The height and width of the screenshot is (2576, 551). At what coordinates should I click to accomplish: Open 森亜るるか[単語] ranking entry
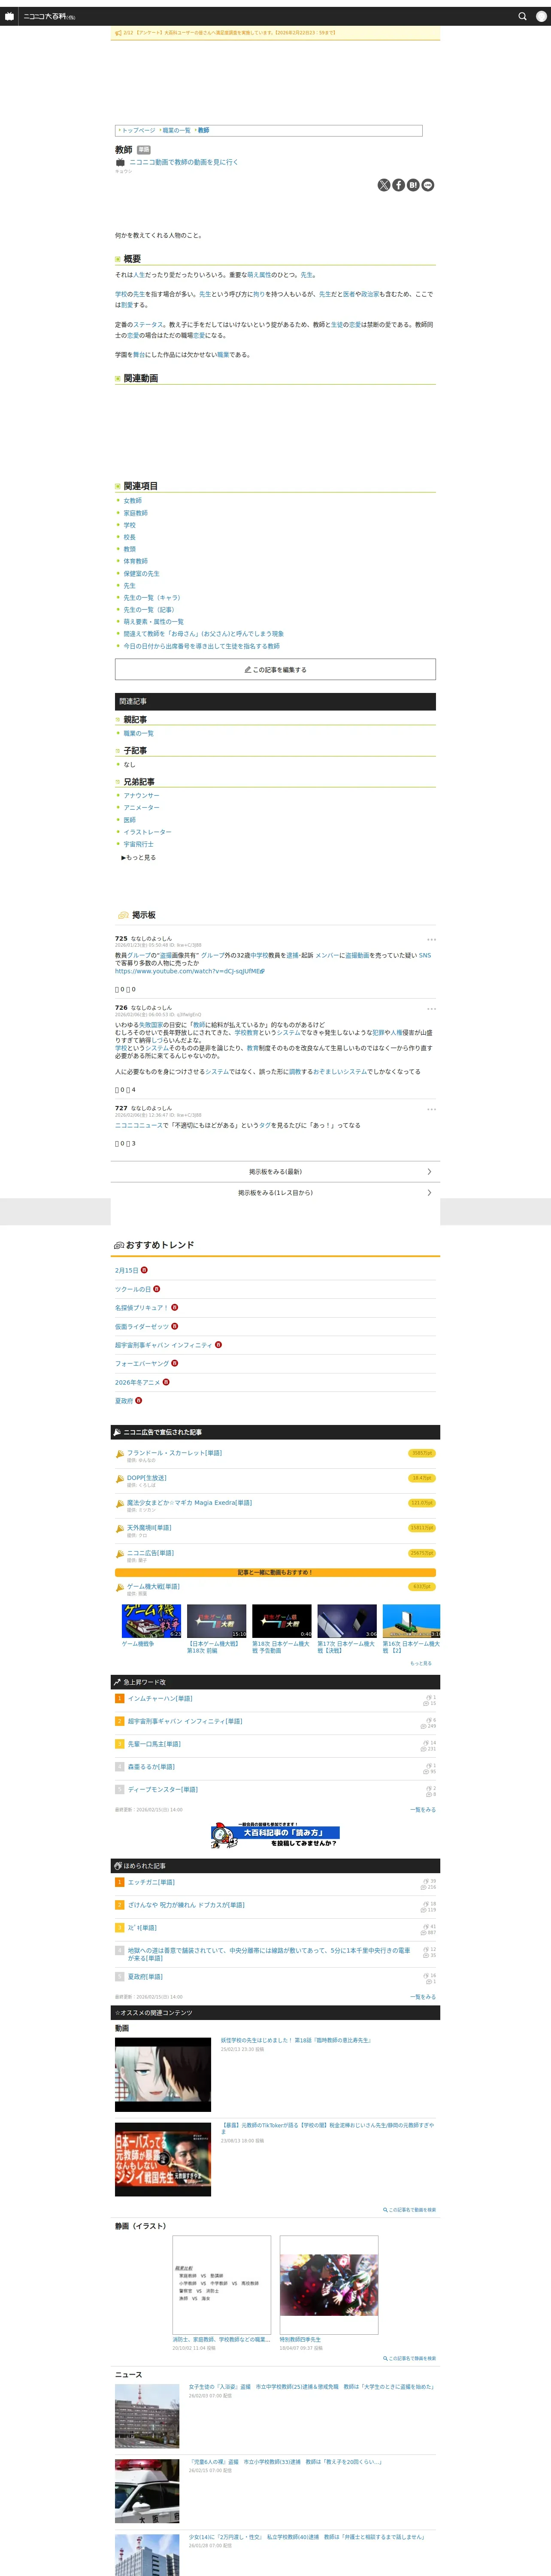coord(151,1767)
